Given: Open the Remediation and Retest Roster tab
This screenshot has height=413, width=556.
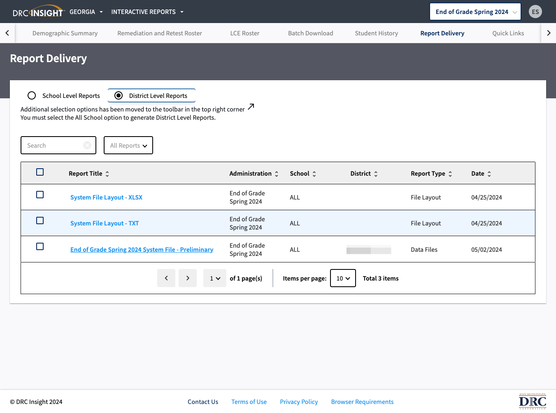Looking at the screenshot, I should point(160,33).
